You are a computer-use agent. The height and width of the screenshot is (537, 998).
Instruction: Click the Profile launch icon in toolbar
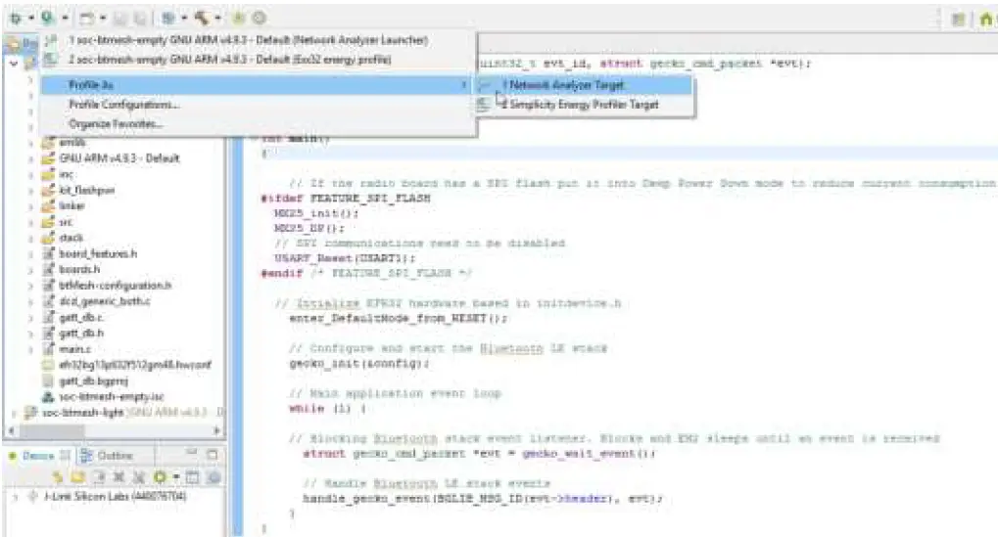[x=47, y=18]
